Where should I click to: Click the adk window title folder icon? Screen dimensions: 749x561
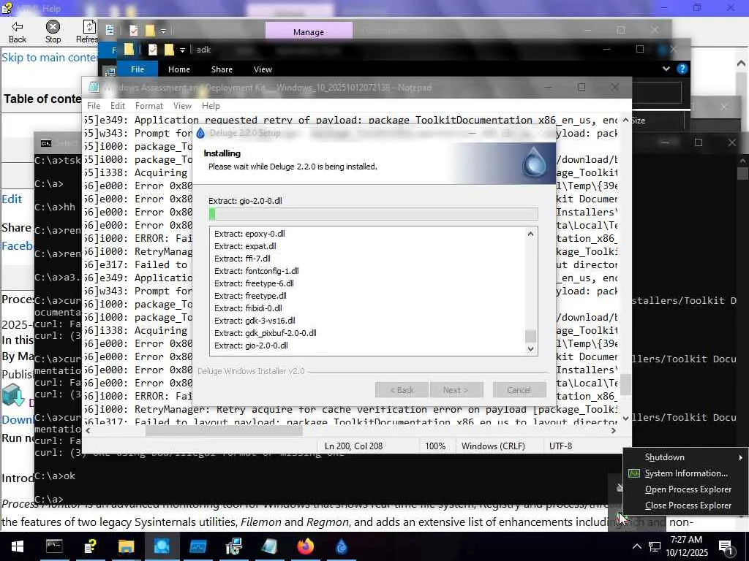click(129, 49)
